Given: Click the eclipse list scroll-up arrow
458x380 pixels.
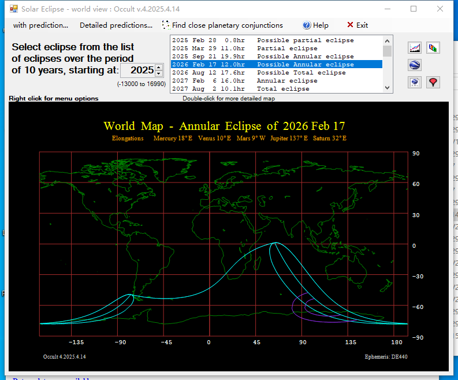Looking at the screenshot, I should [388, 41].
